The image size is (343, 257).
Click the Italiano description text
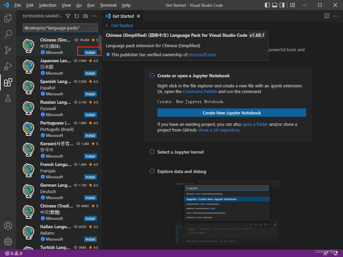47,233
